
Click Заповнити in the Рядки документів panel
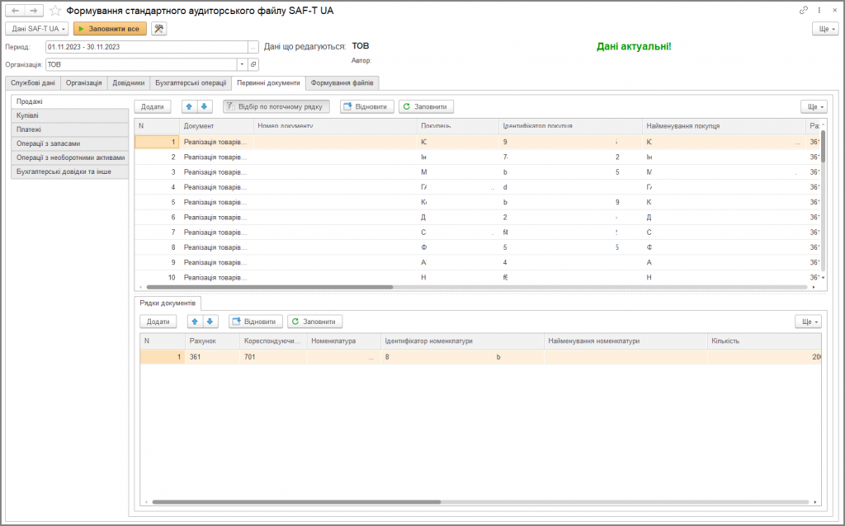[x=314, y=322]
